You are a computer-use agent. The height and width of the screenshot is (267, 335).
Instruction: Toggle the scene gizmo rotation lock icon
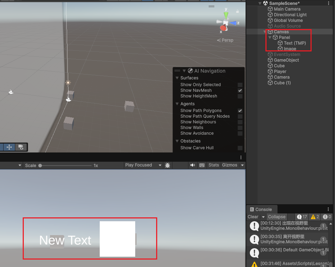coord(212,6)
